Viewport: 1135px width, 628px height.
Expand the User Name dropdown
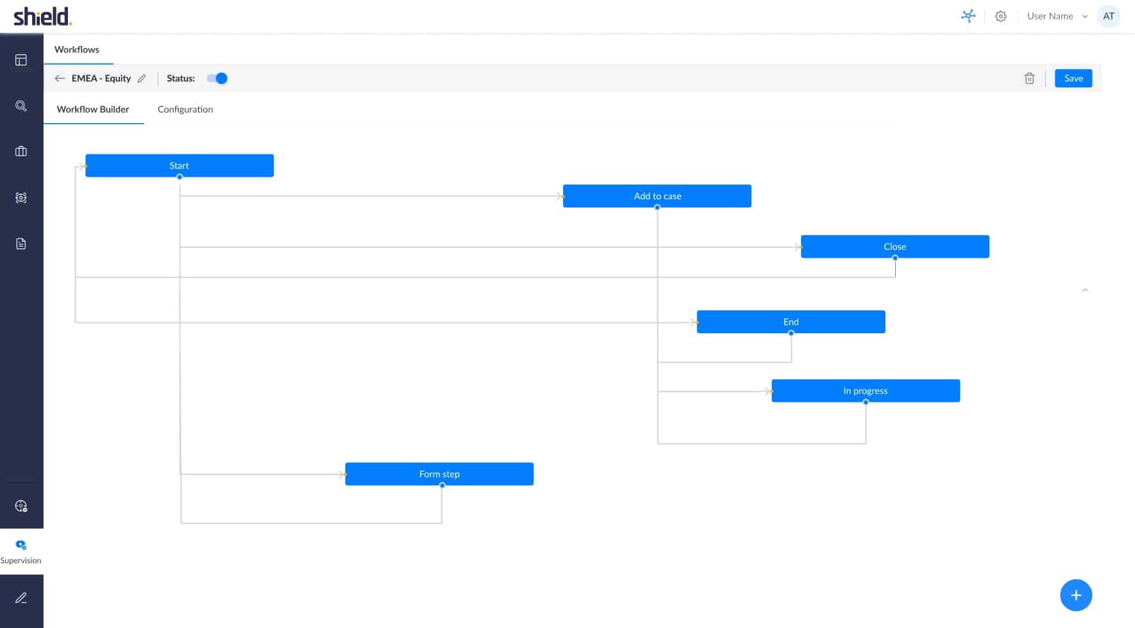tap(1057, 17)
